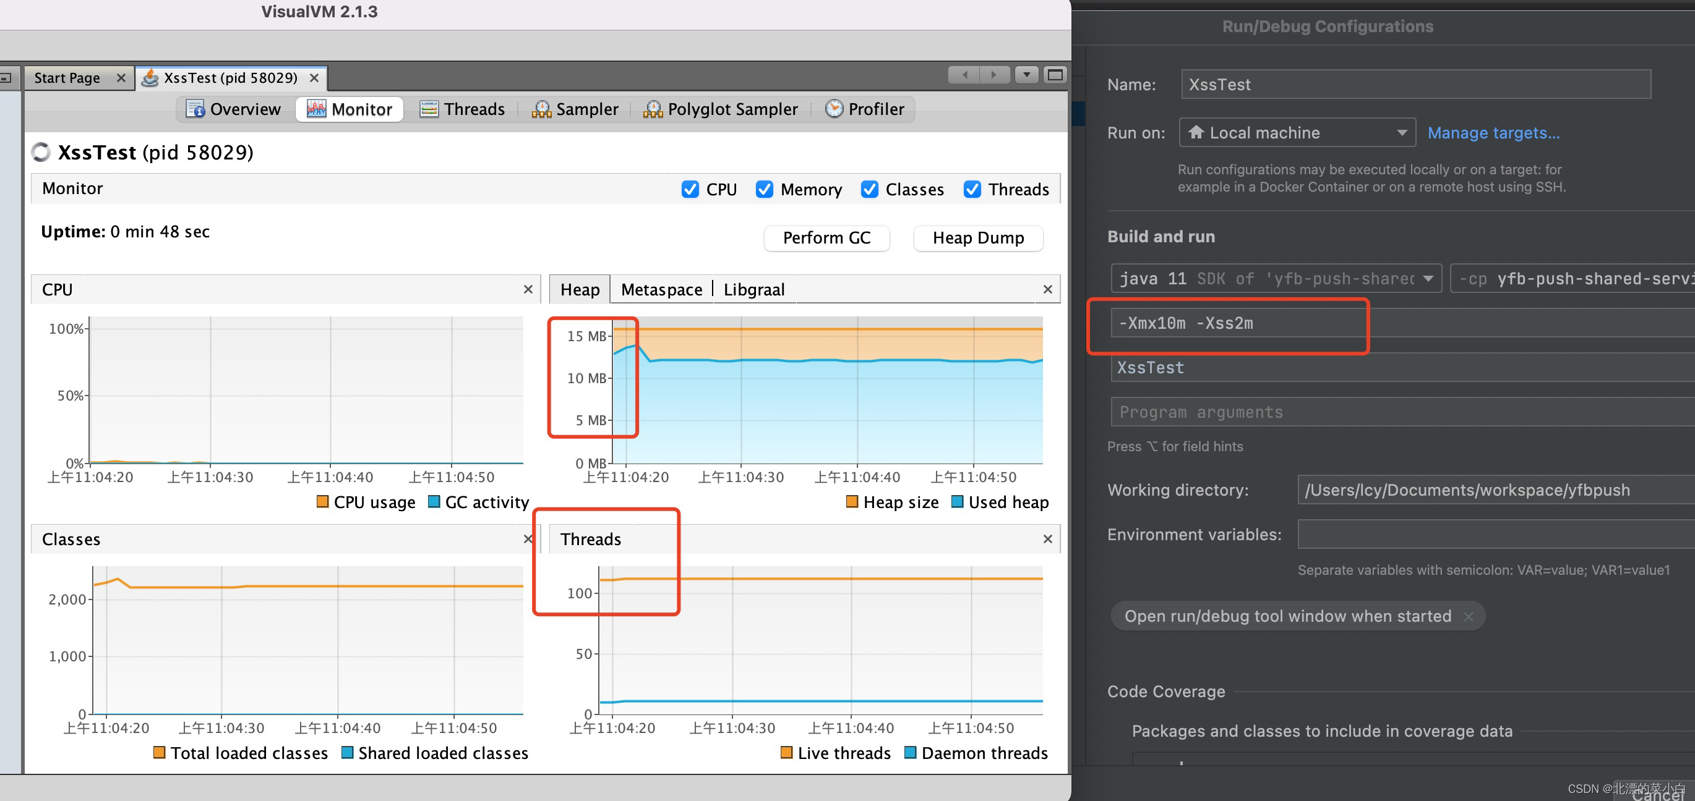Disable CPU monitoring checkbox
The height and width of the screenshot is (801, 1695).
click(x=690, y=189)
